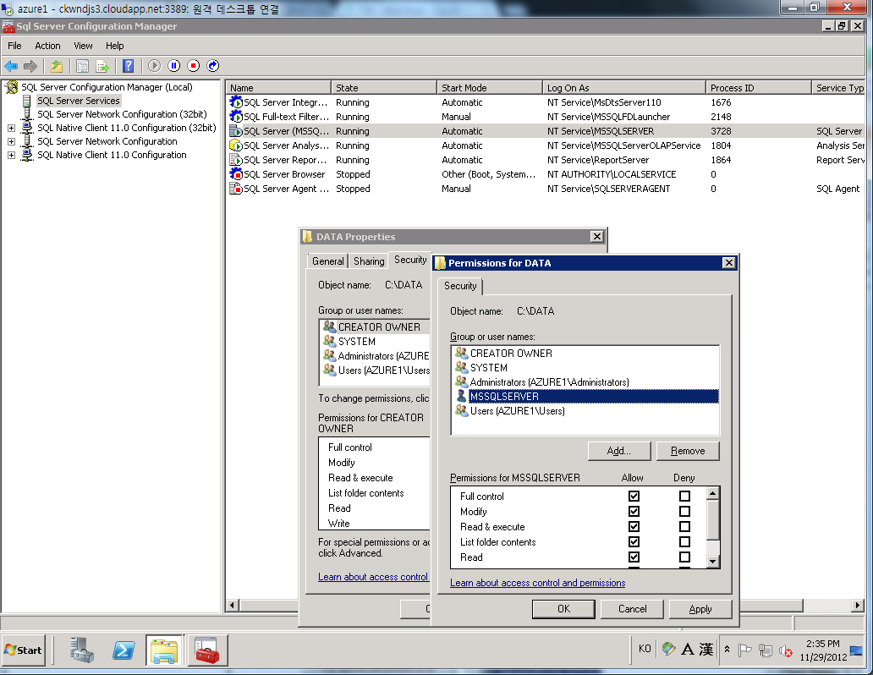Select SQL Server Services tree node

pos(79,101)
